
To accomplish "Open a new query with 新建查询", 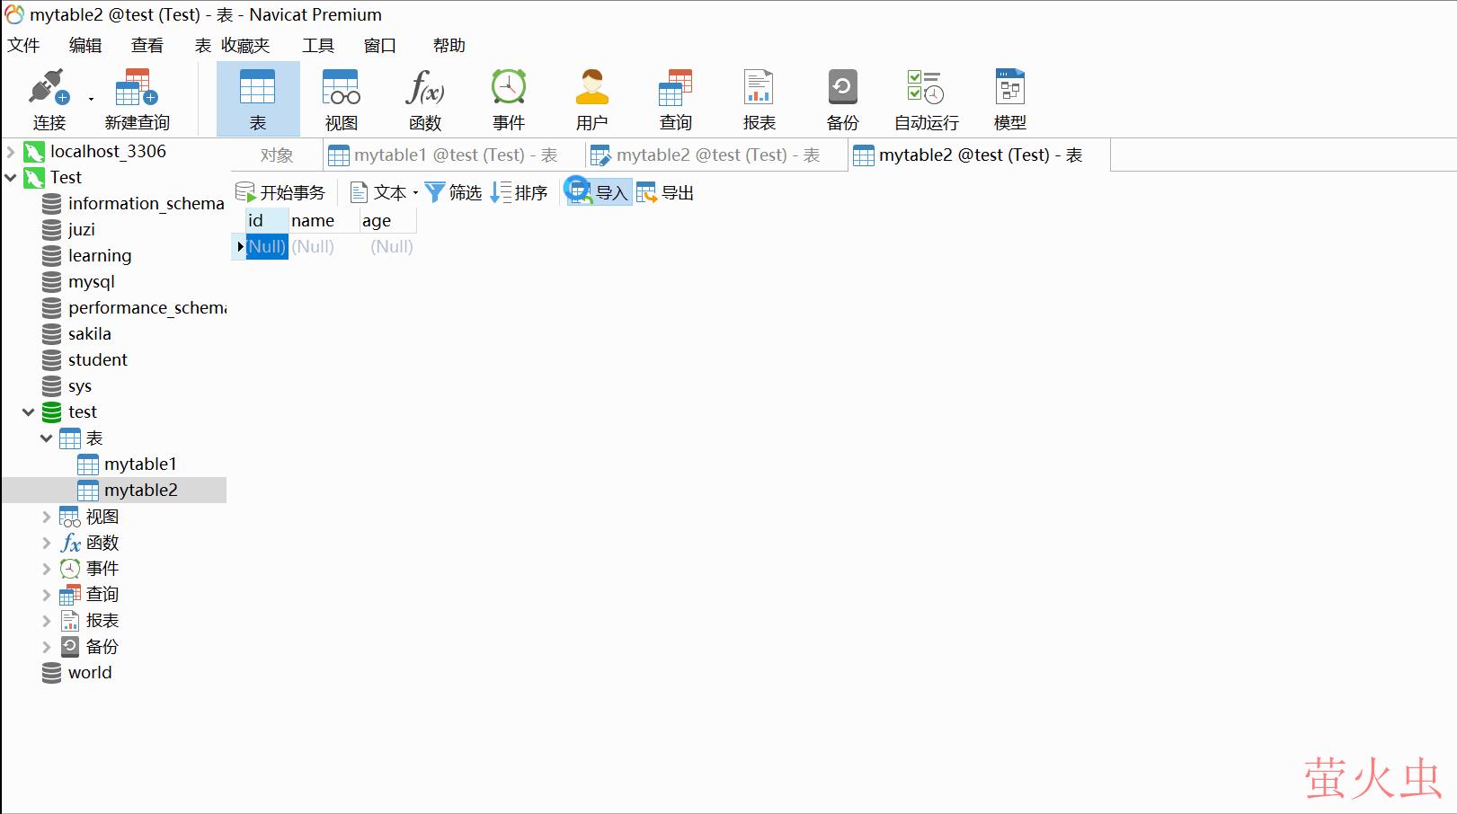I will click(136, 99).
